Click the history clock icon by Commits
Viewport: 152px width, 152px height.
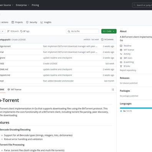point(102,40)
